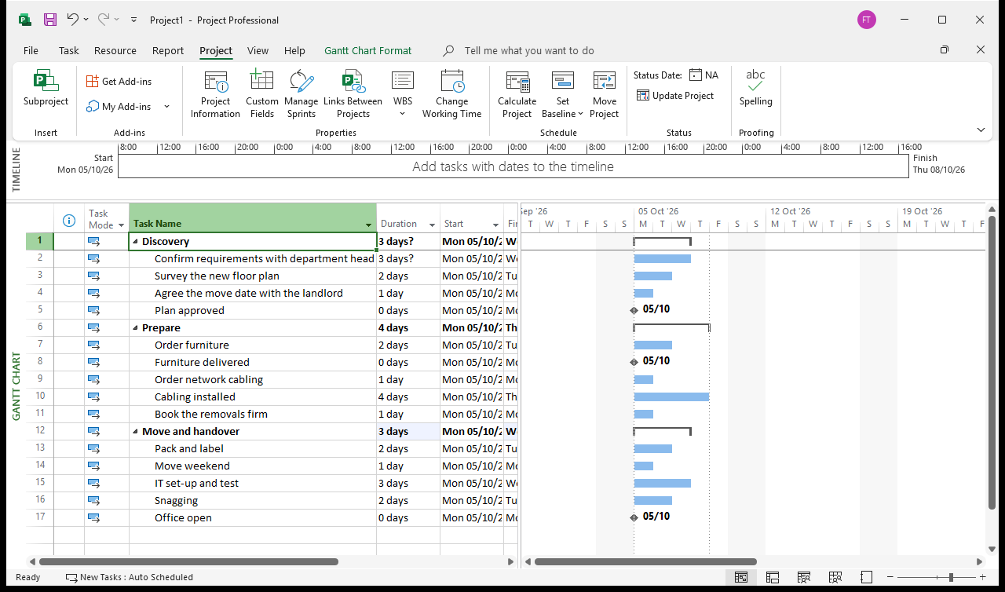Switch to the Report ribbon tab
1005x592 pixels.
(x=168, y=50)
